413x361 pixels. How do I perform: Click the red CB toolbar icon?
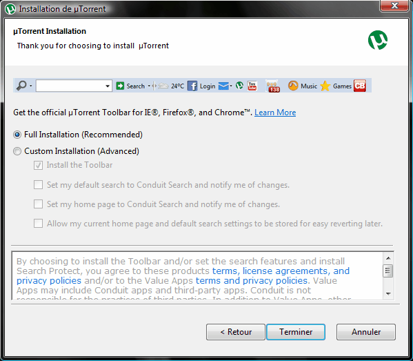click(x=360, y=86)
